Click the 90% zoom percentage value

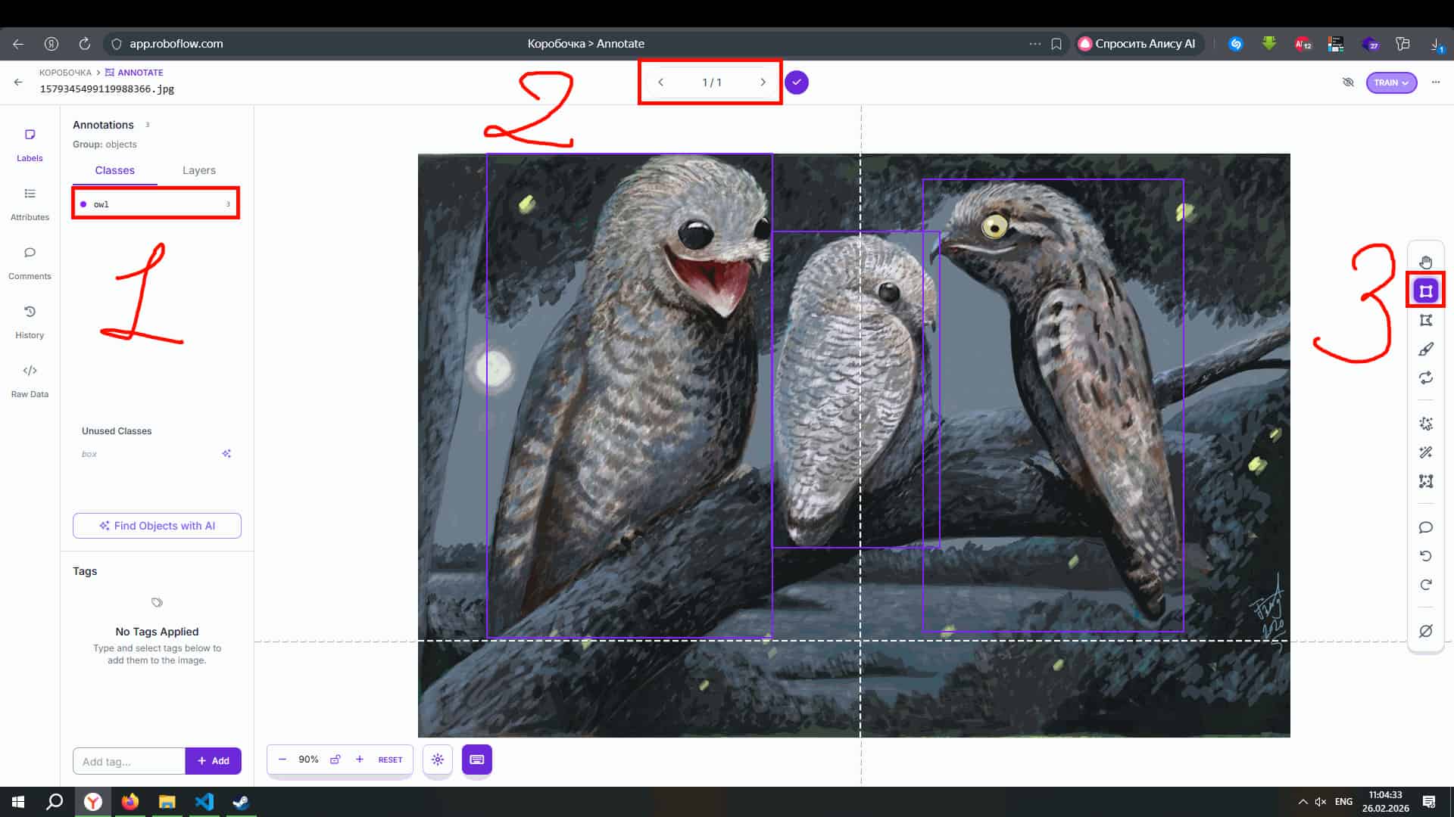coord(308,760)
